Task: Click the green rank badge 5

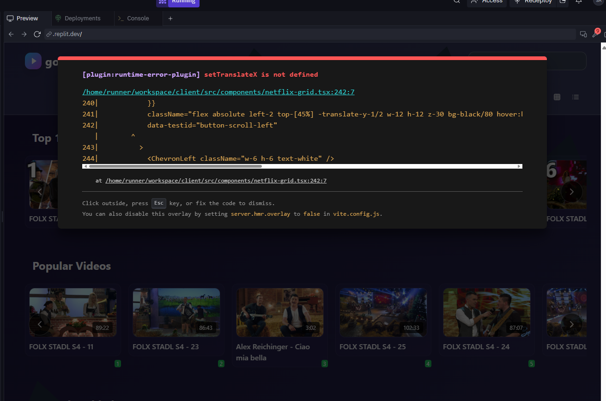Action: 532,364
